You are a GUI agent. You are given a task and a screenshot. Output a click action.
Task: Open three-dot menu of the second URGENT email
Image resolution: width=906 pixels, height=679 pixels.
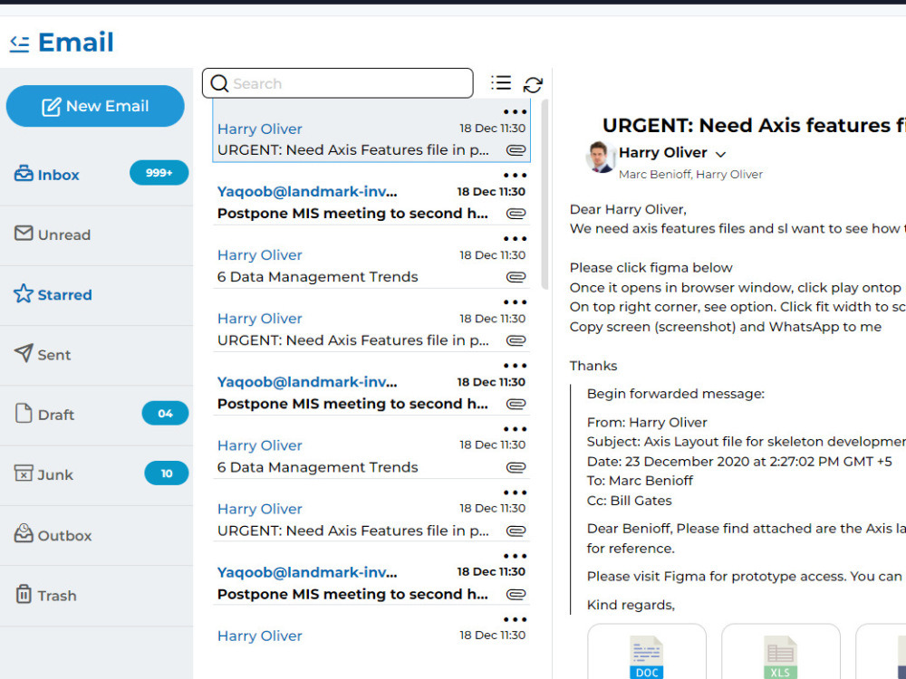click(515, 302)
